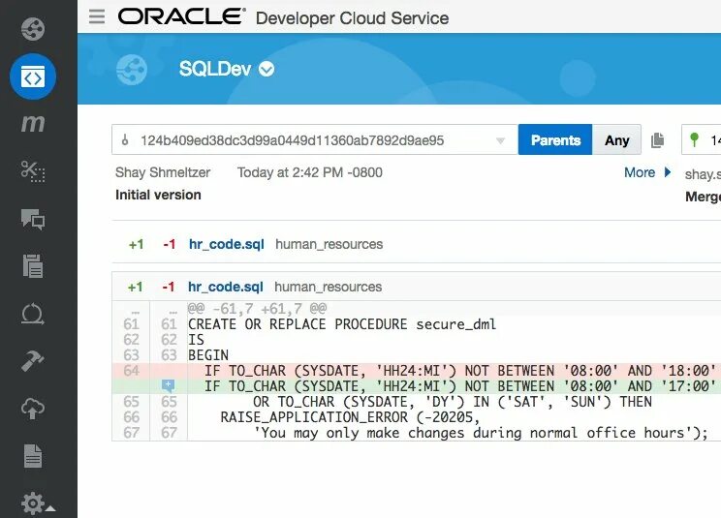Select the Code section icon in sidebar

pos(33,76)
